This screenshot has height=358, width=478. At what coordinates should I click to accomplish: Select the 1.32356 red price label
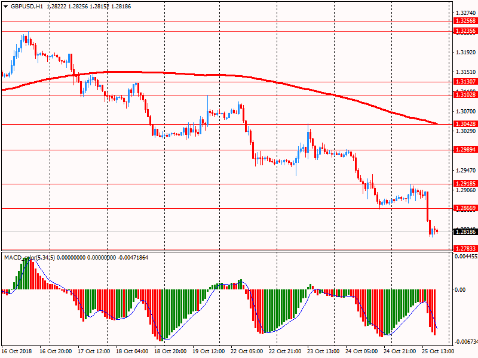coord(465,31)
